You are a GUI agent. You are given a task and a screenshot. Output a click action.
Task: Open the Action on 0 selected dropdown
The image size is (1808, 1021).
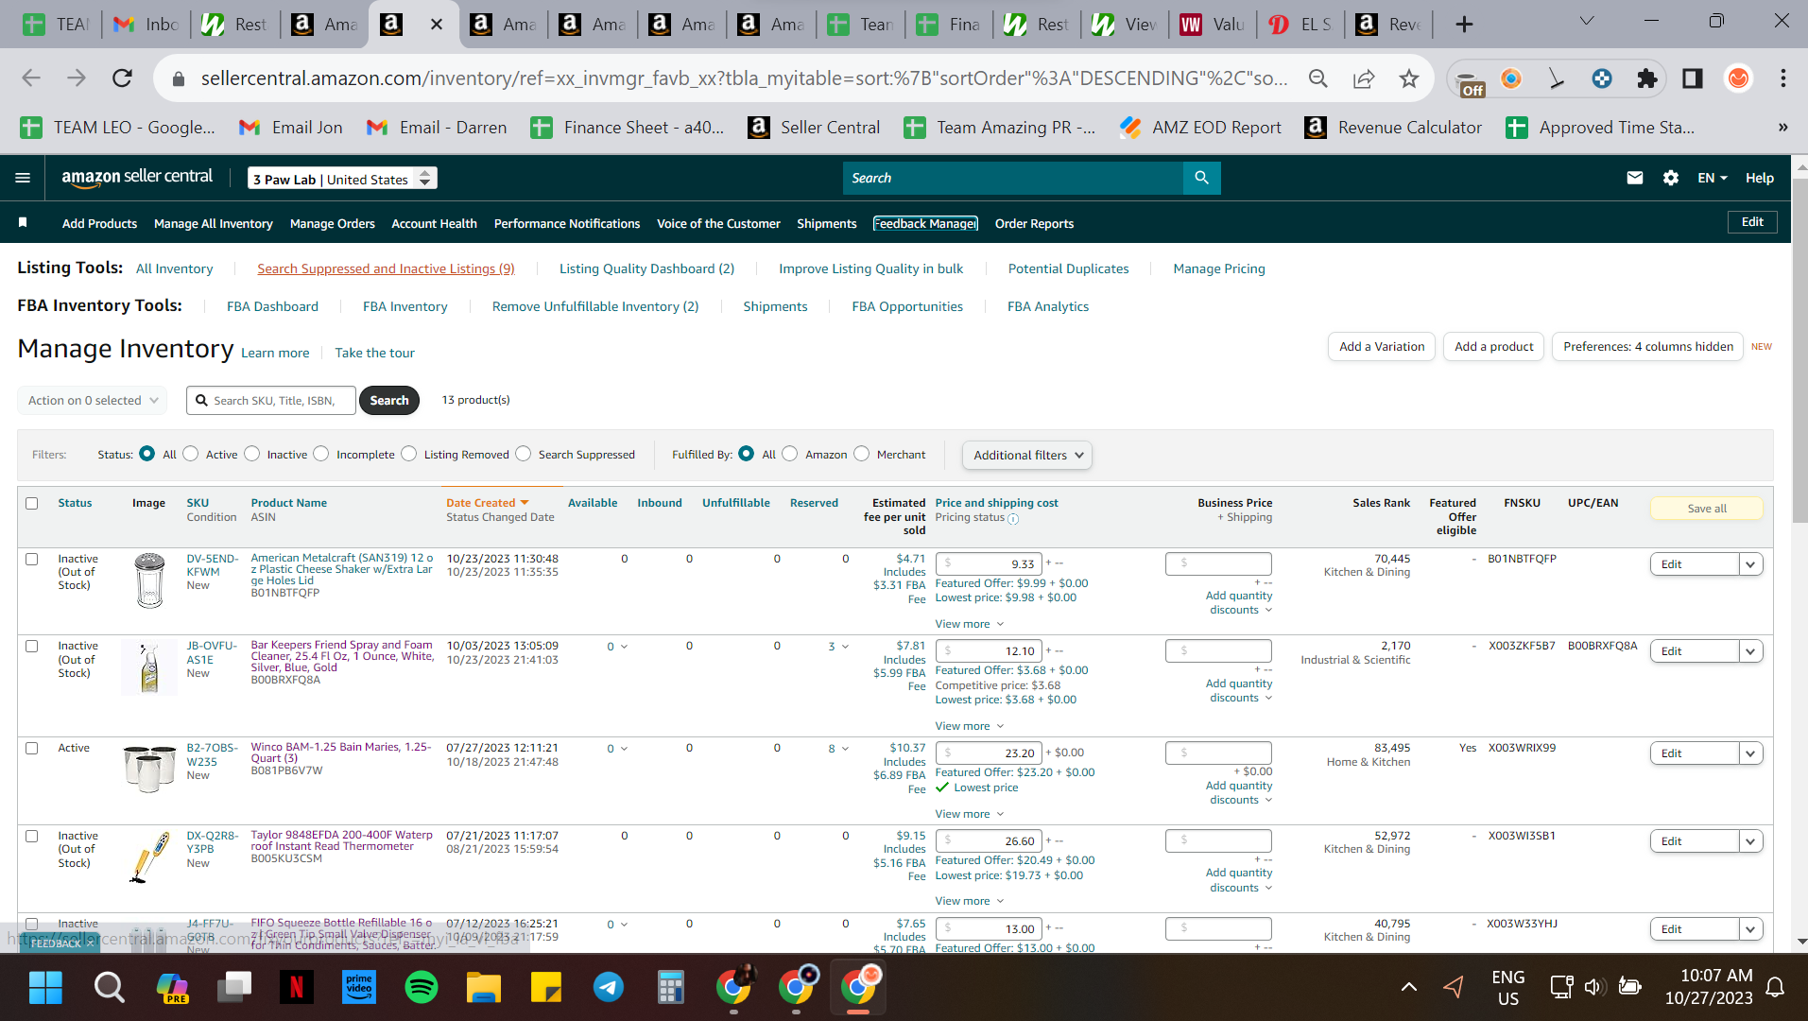[x=93, y=400]
